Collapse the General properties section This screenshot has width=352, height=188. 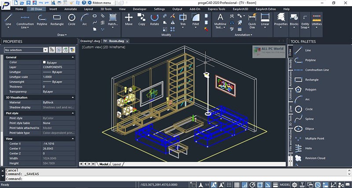click(73, 57)
